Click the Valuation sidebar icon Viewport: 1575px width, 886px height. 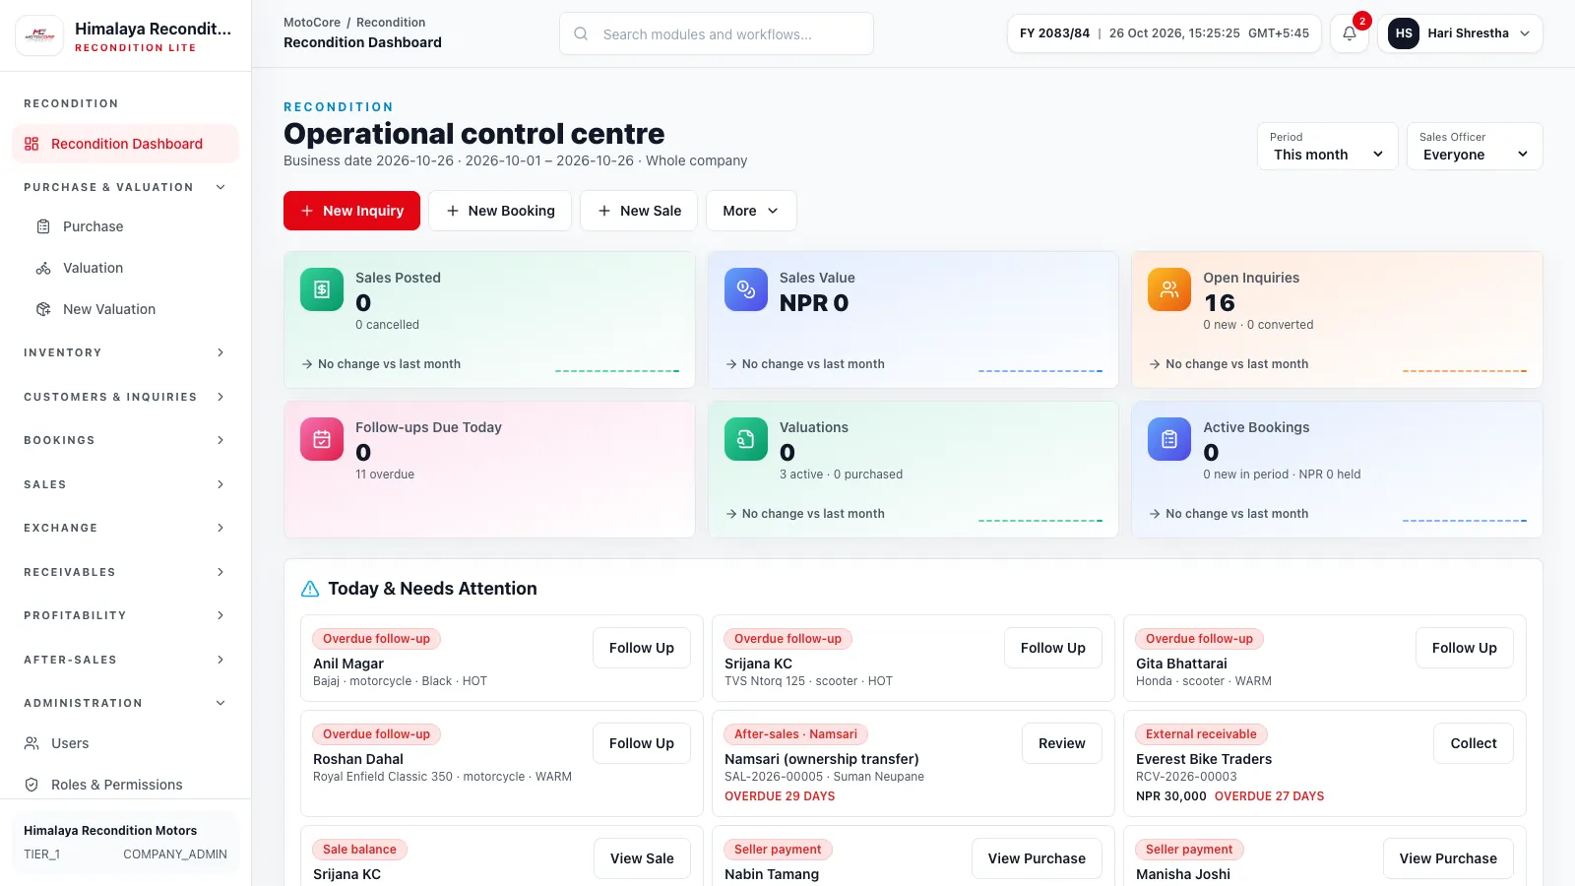pyautogui.click(x=43, y=268)
